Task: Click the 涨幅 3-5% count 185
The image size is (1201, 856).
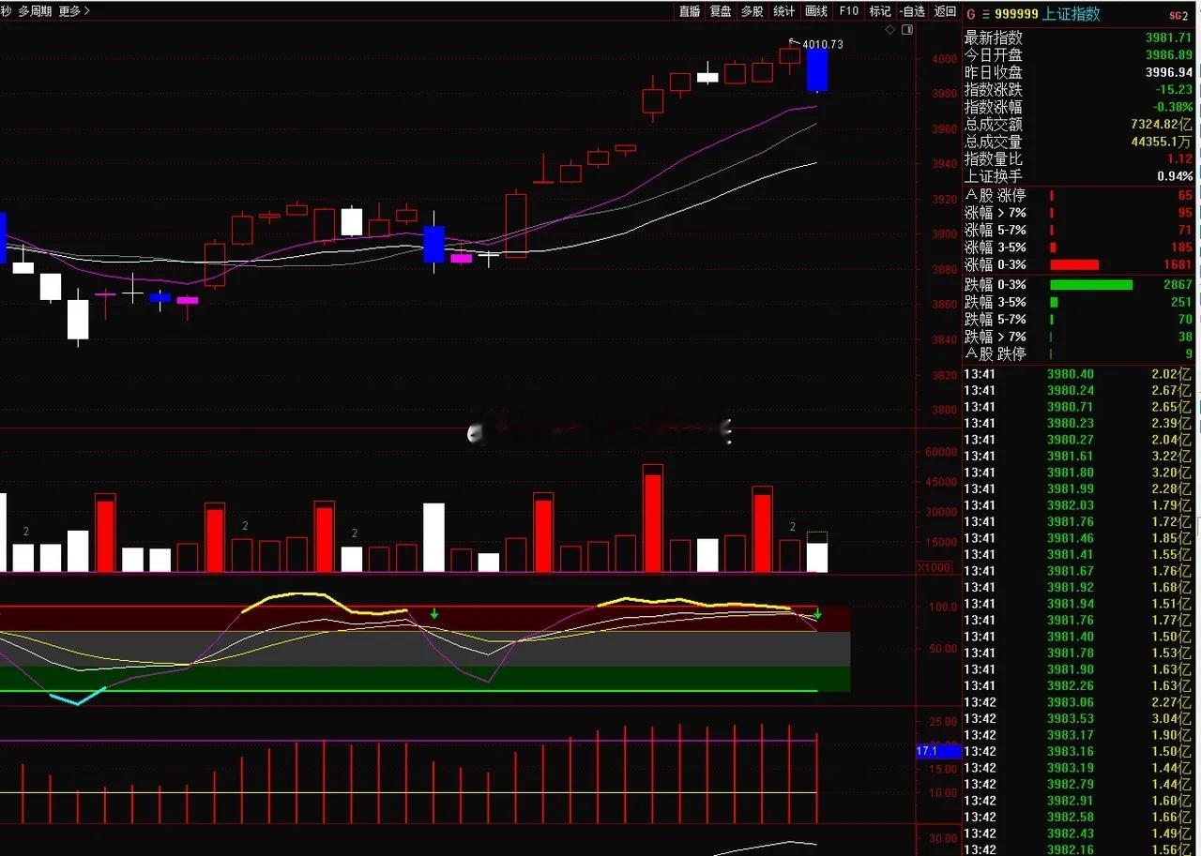Action: [x=1181, y=248]
